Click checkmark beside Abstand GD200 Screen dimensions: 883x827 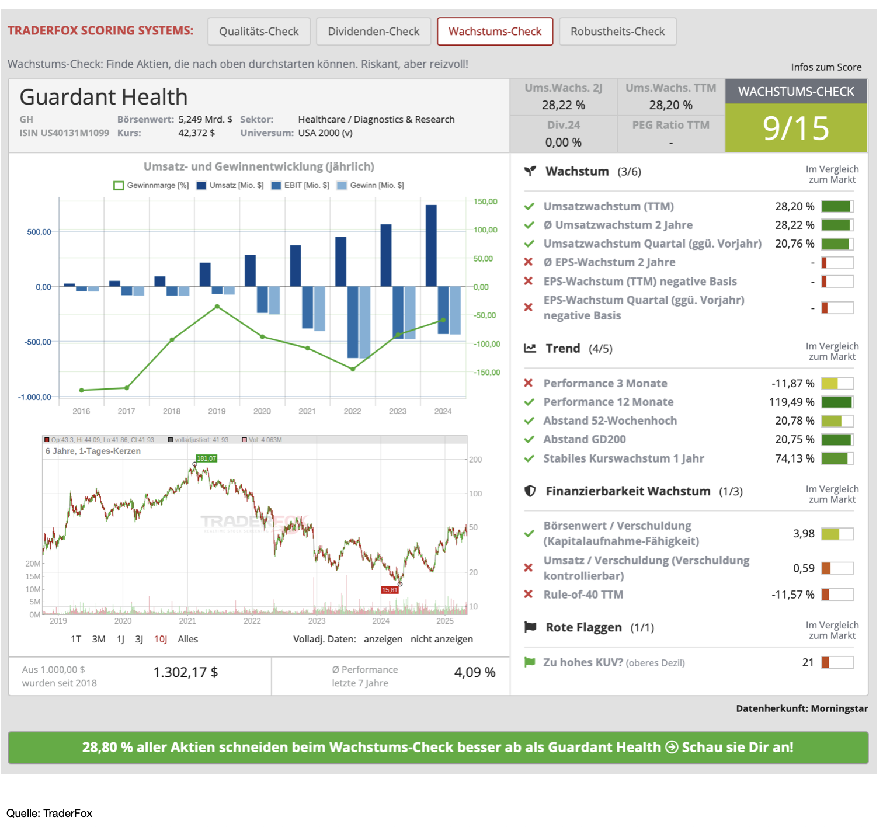[x=529, y=439]
